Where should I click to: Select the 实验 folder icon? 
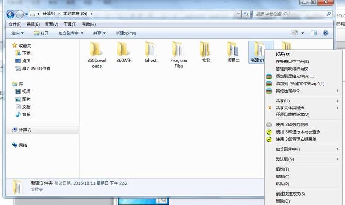click(x=206, y=50)
